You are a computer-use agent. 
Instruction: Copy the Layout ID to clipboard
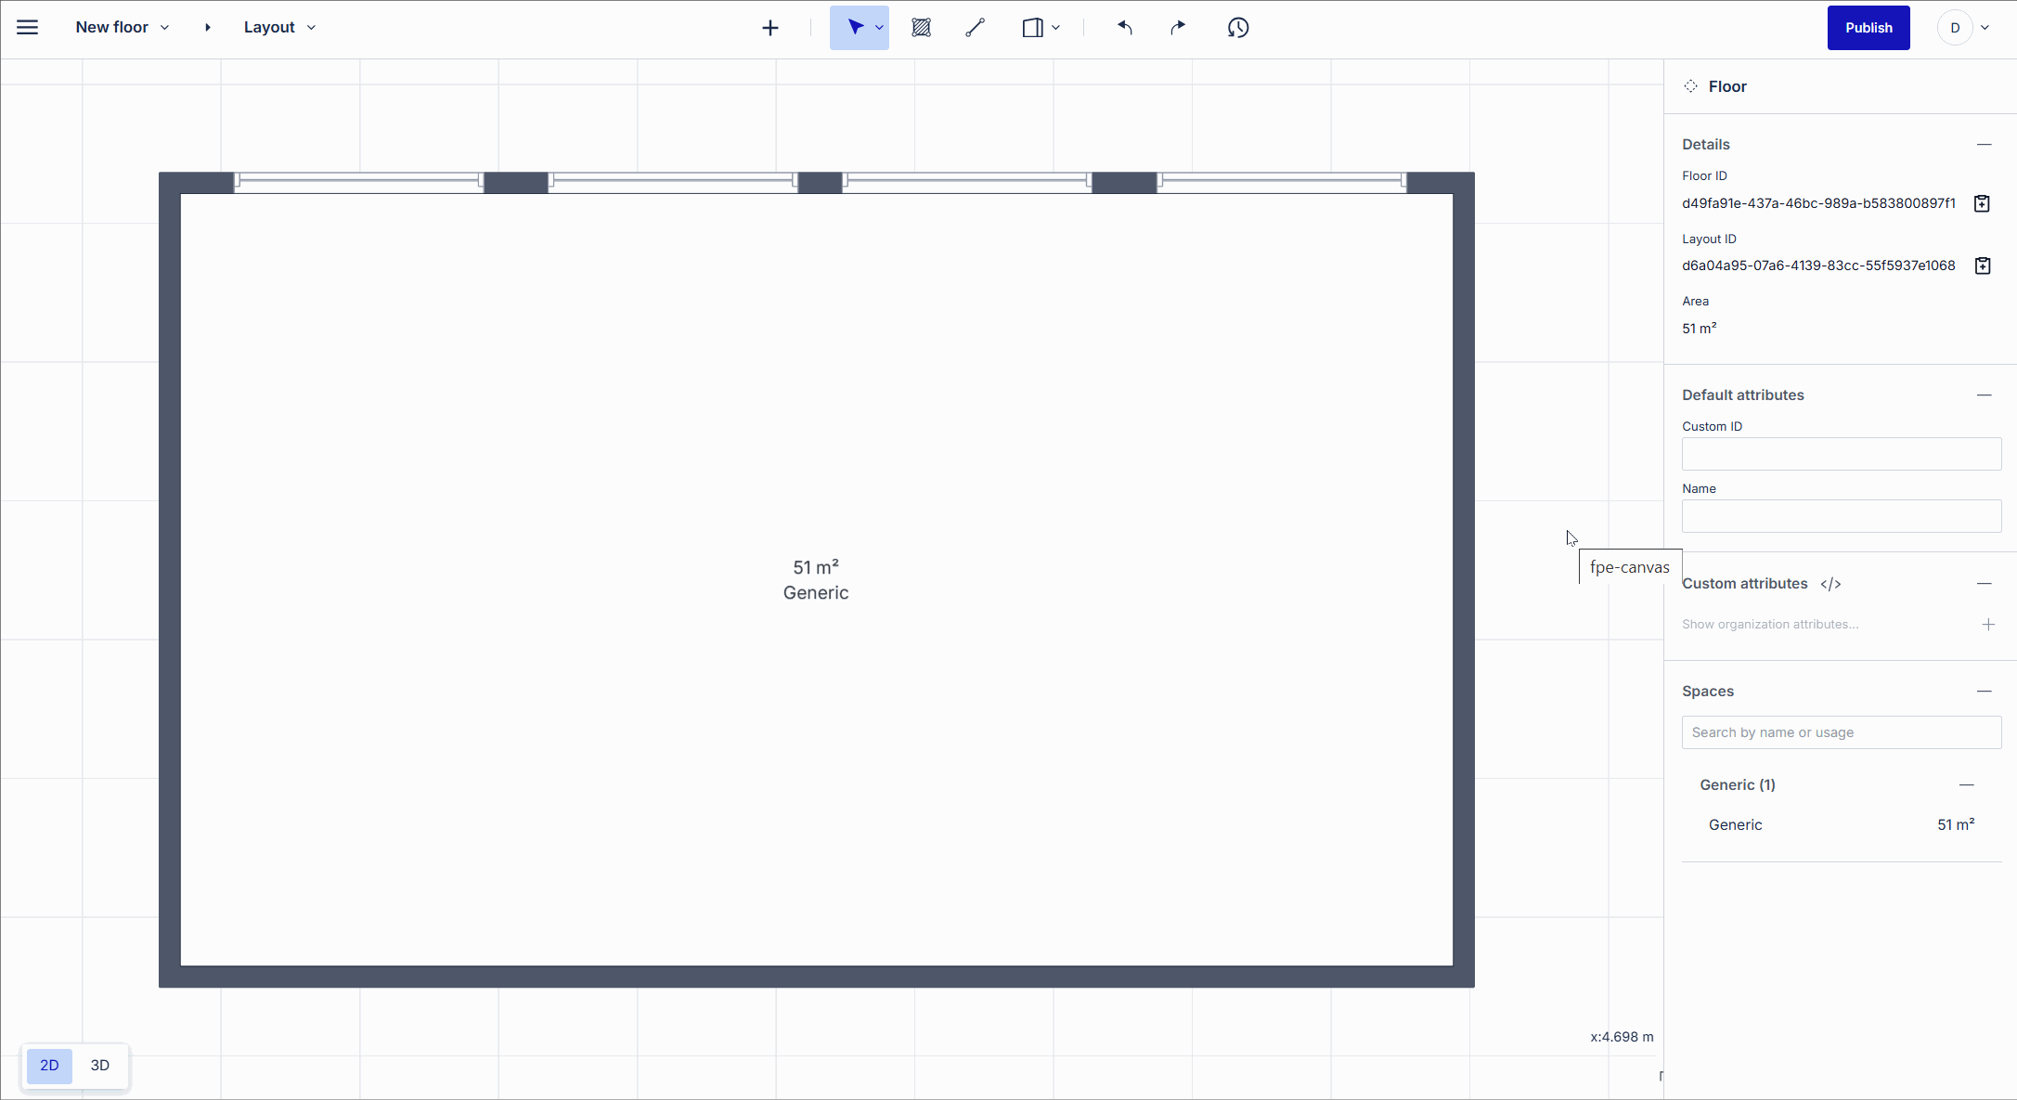(x=1983, y=265)
